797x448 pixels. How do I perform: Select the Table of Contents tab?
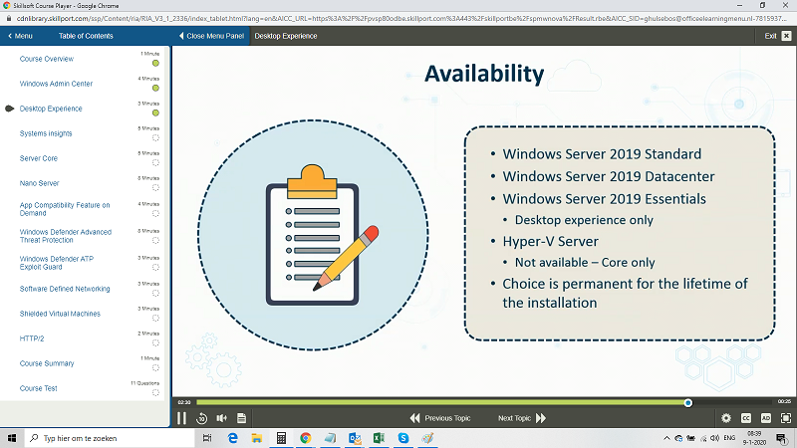point(86,36)
